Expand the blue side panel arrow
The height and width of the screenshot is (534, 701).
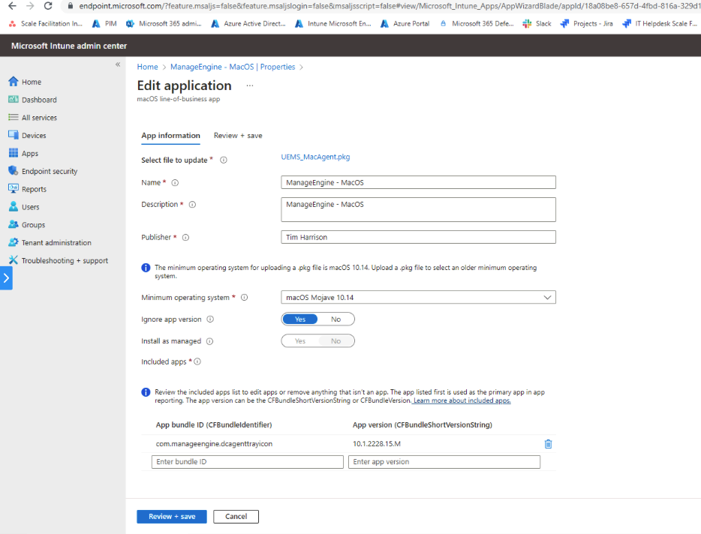[6, 278]
